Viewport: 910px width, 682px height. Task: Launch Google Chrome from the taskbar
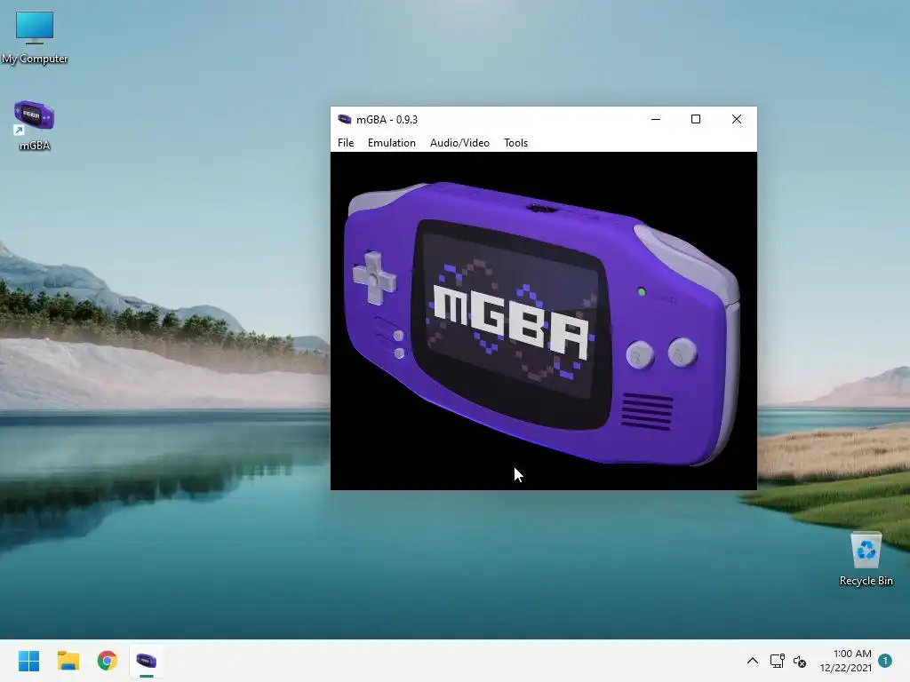pos(108,661)
